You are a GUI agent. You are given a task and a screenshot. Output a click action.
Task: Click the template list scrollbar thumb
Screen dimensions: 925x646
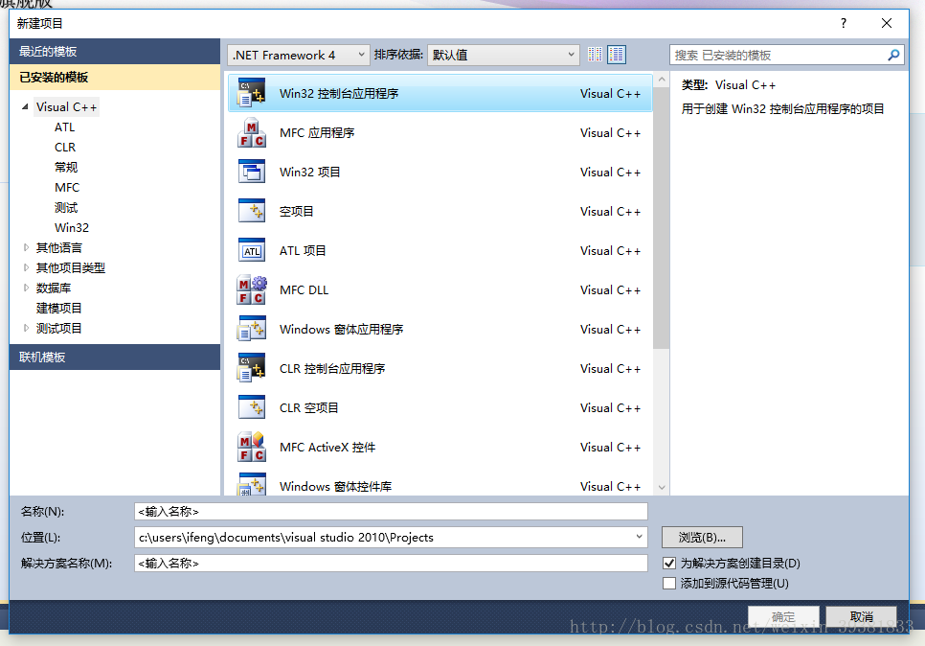point(662,219)
